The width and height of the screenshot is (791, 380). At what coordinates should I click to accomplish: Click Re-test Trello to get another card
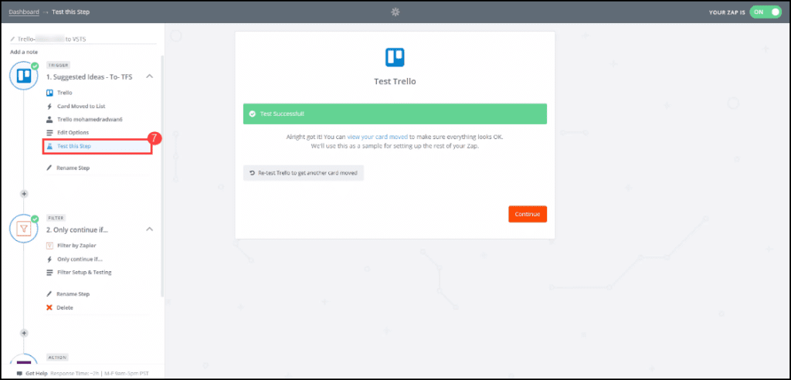tap(303, 172)
